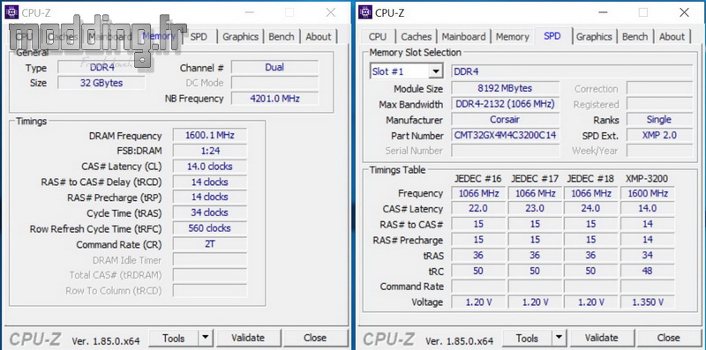706x350 pixels.
Task: Click JEDEC #18 CAS# Latency 24.0
Action: 590,209
